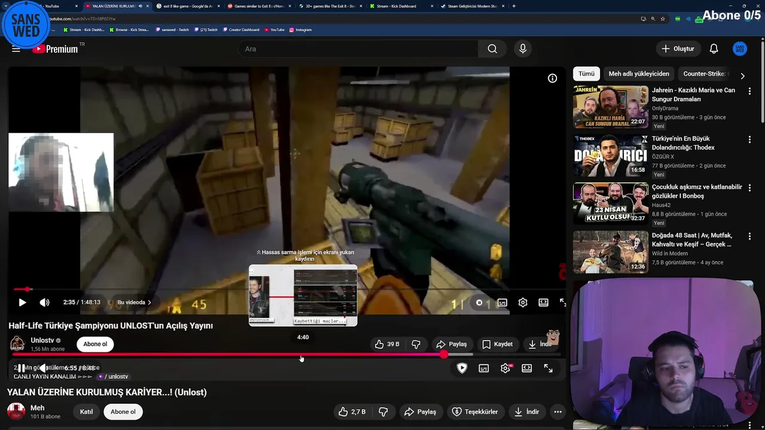Open options for Thodex video
The width and height of the screenshot is (765, 430).
point(749,140)
